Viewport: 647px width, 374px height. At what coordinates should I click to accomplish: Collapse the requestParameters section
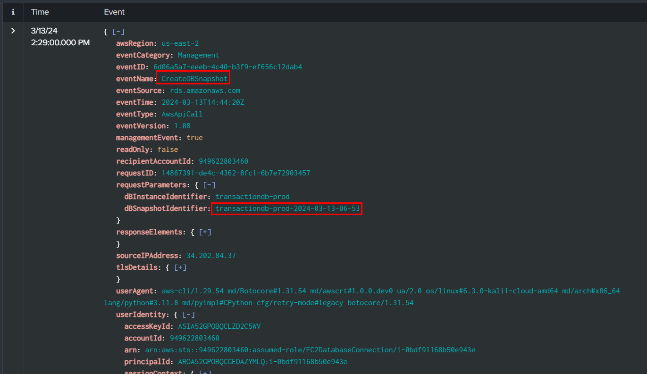click(209, 185)
